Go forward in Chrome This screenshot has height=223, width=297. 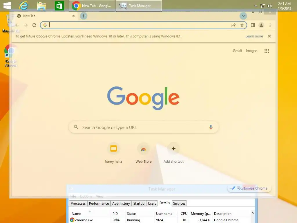point(26,25)
